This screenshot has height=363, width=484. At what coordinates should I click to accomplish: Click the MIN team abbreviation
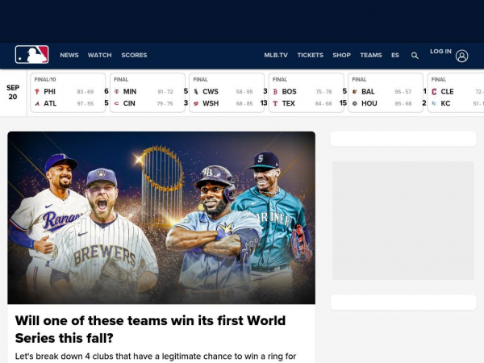[x=130, y=92]
